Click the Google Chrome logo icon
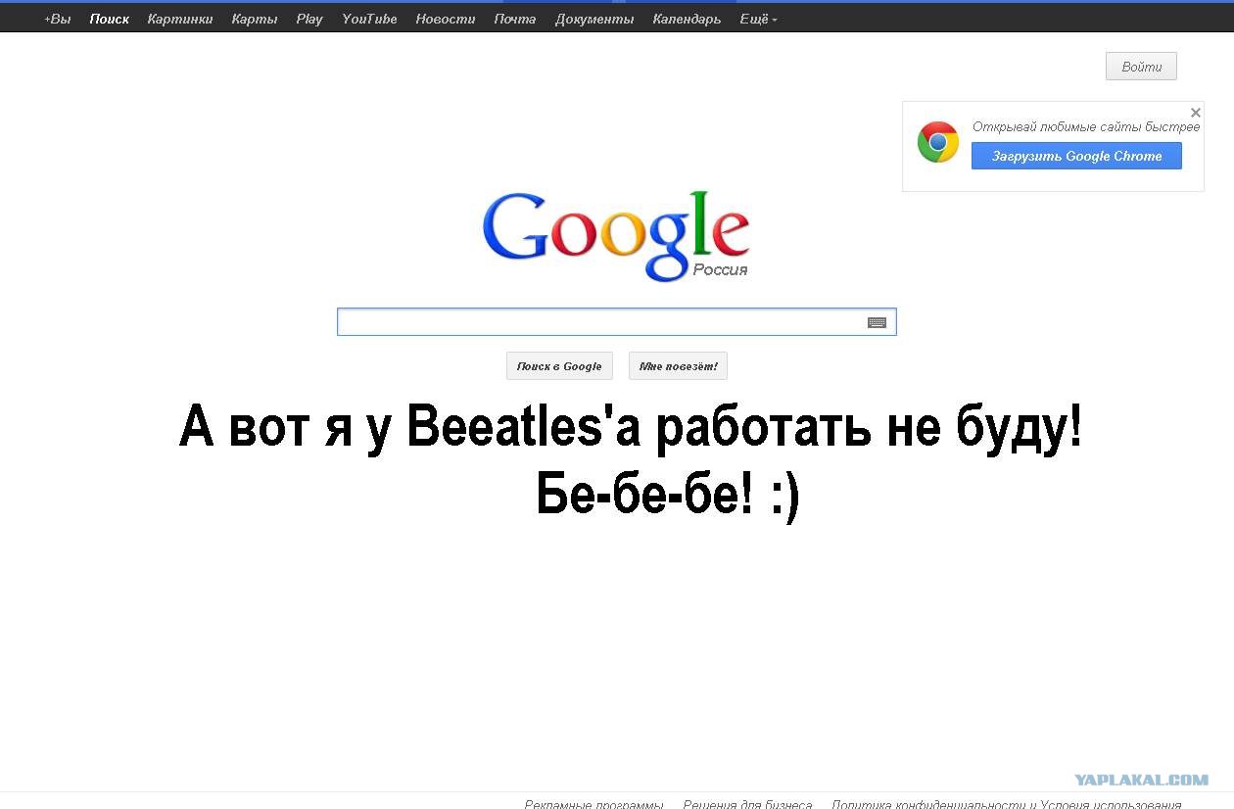Screen dimensions: 1234x809 point(937,143)
